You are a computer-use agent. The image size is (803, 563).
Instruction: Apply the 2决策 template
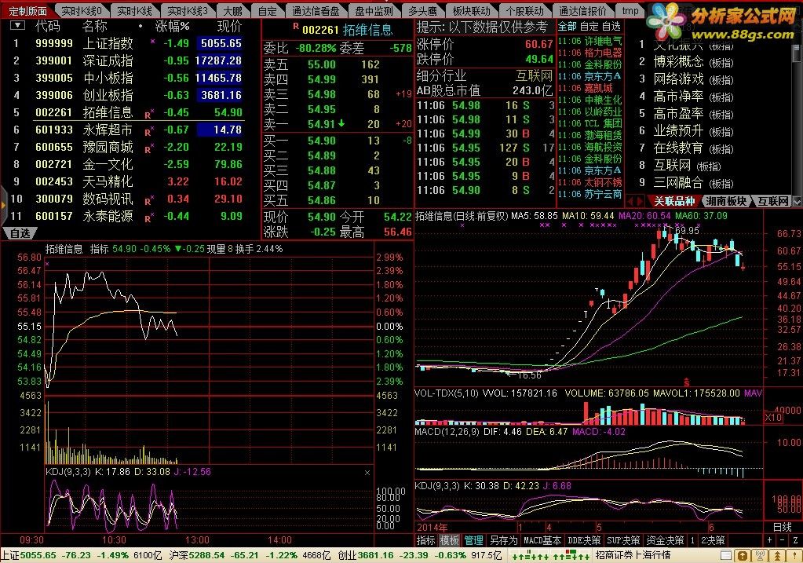(x=713, y=540)
